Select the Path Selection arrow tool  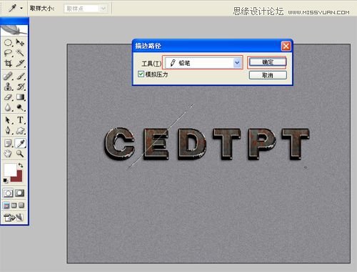[8, 120]
